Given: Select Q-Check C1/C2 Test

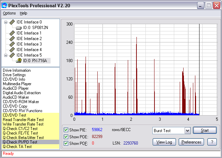Looking at the screenshot, I should (30, 129).
